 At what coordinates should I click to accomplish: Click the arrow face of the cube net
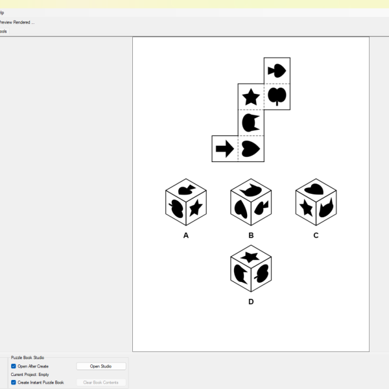click(225, 149)
